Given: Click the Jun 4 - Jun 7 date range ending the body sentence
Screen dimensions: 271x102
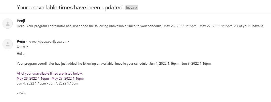Looking at the screenshot, I should [x=179, y=63].
